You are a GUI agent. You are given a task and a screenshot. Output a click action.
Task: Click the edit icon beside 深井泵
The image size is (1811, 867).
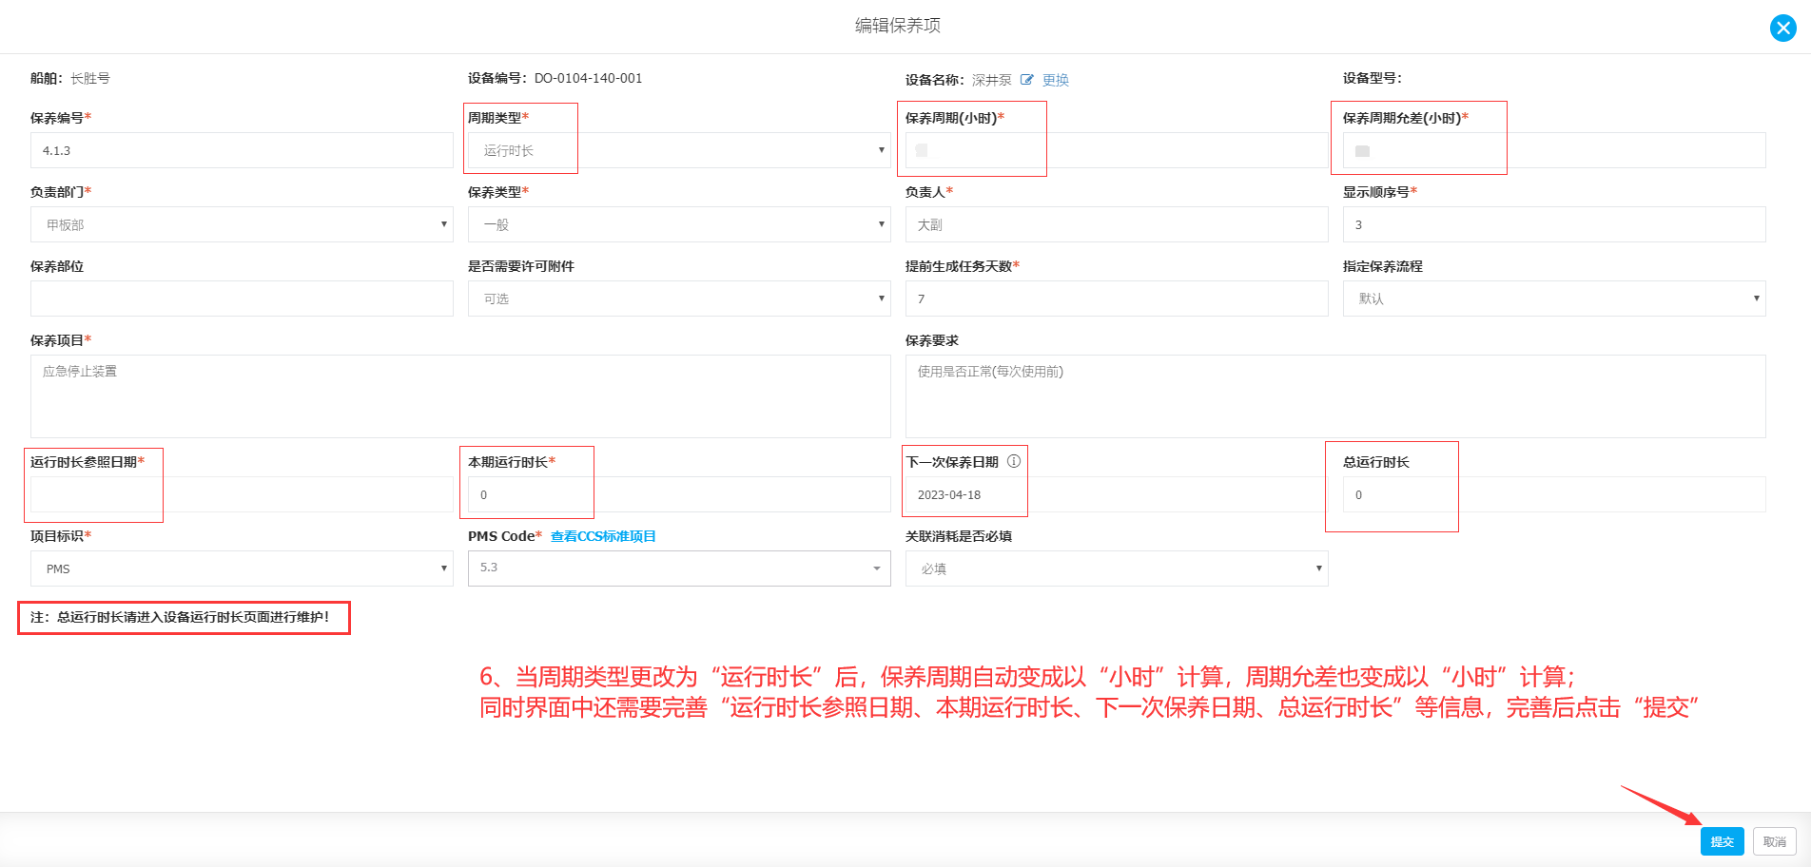1026,80
